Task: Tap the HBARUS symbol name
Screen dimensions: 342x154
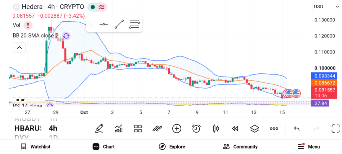Action: click(x=28, y=129)
